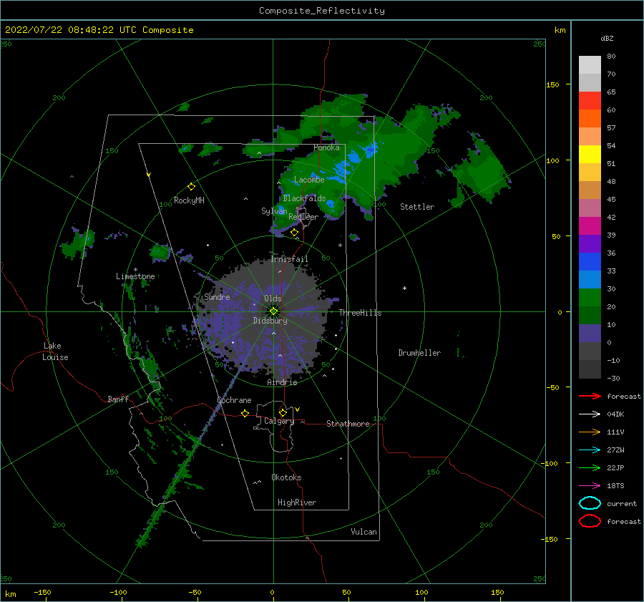Click the bright green 20–30 dBZ swatch
644x602 pixels.
click(590, 297)
